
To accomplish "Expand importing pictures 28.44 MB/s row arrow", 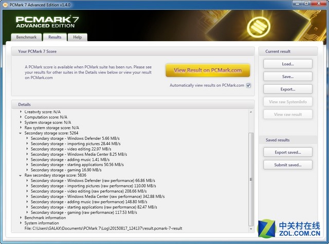I will pyautogui.click(x=27, y=143).
